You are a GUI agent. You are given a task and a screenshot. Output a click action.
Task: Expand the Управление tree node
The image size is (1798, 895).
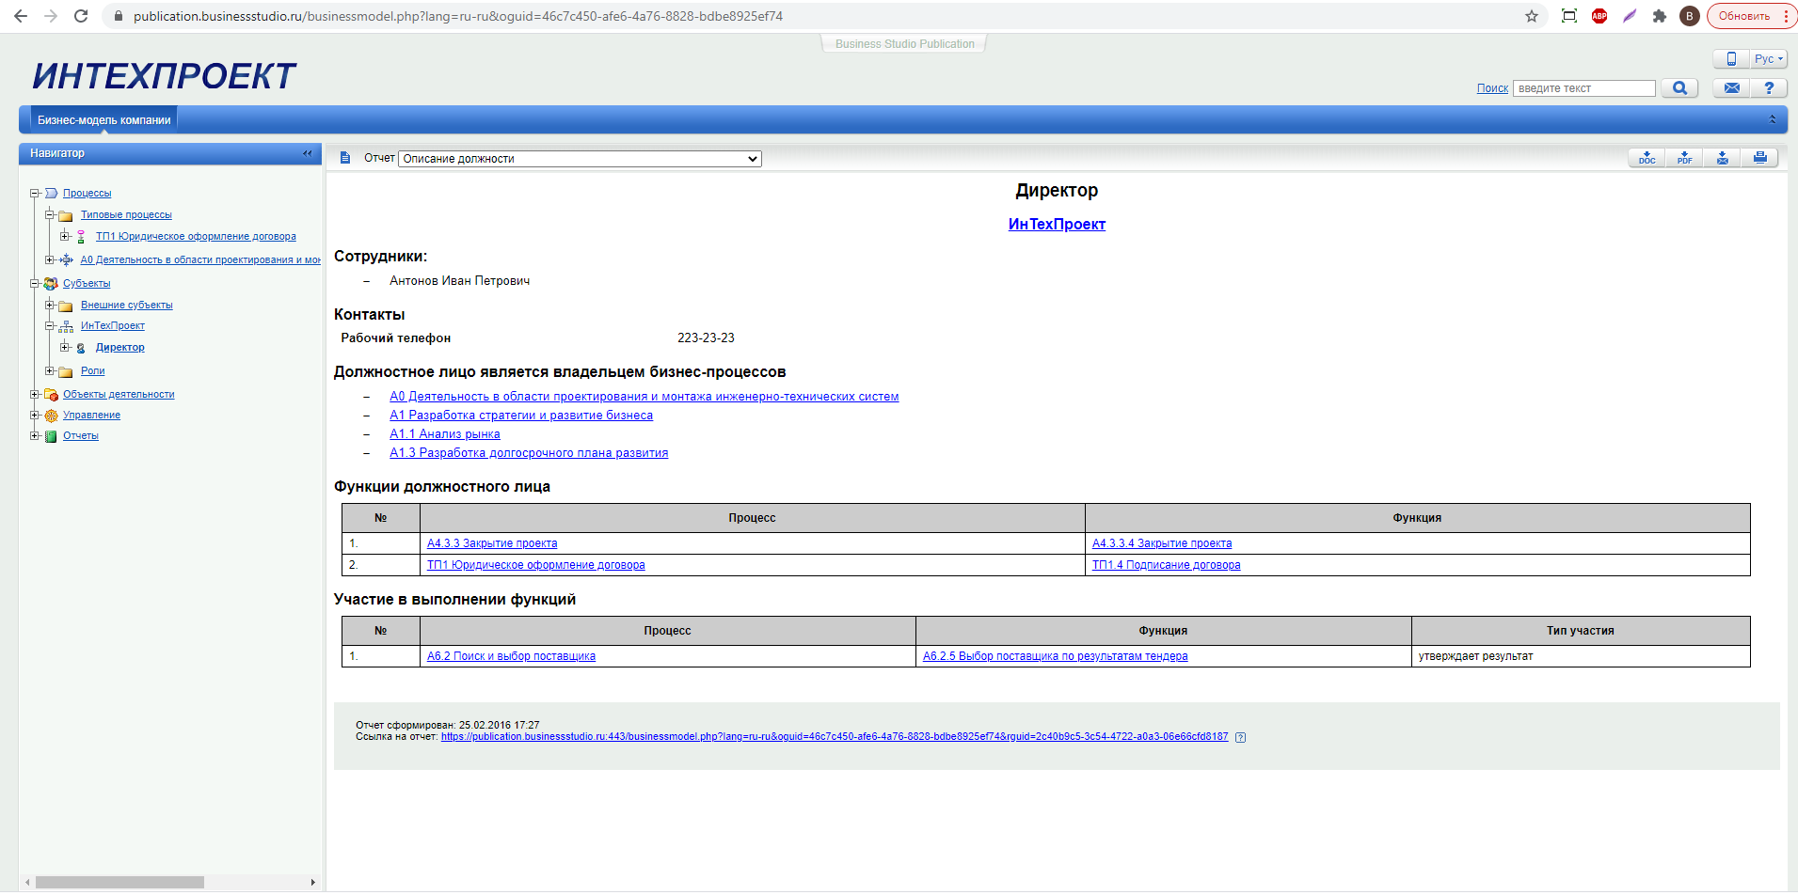35,416
